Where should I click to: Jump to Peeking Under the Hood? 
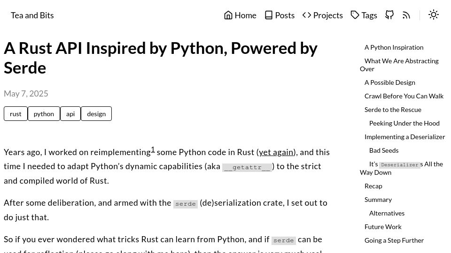404,123
